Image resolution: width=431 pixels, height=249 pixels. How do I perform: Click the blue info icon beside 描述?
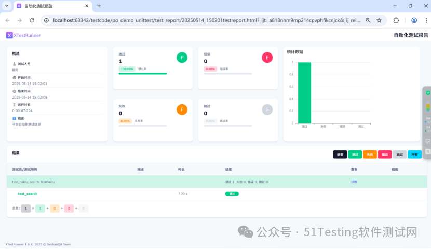tap(15, 118)
